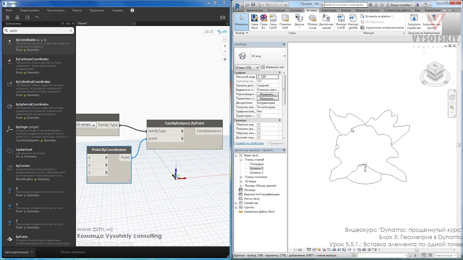
Task: Click Link CAD (Связь САПР) icon
Action: [x=273, y=18]
